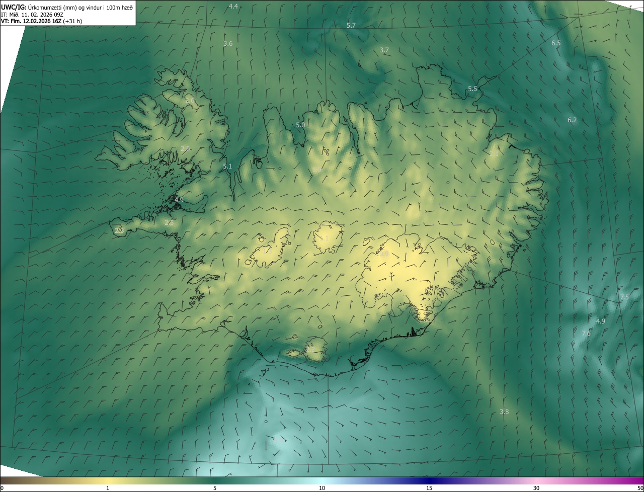Viewport: 644px width, 492px height.
Task: Click the colorbar tick label 5
Action: 215,488
